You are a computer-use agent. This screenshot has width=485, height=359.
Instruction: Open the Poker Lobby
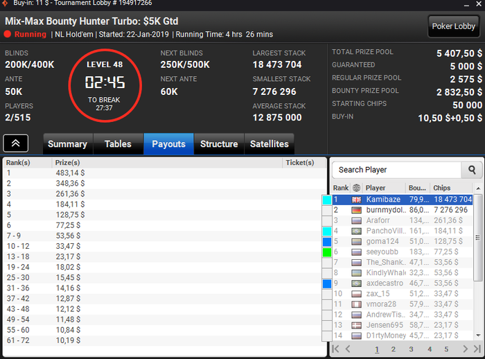point(453,26)
